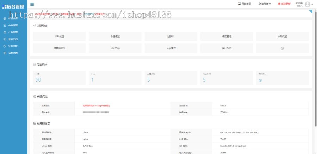Click the blurred site name value
317x154 pixels.
click(96, 112)
